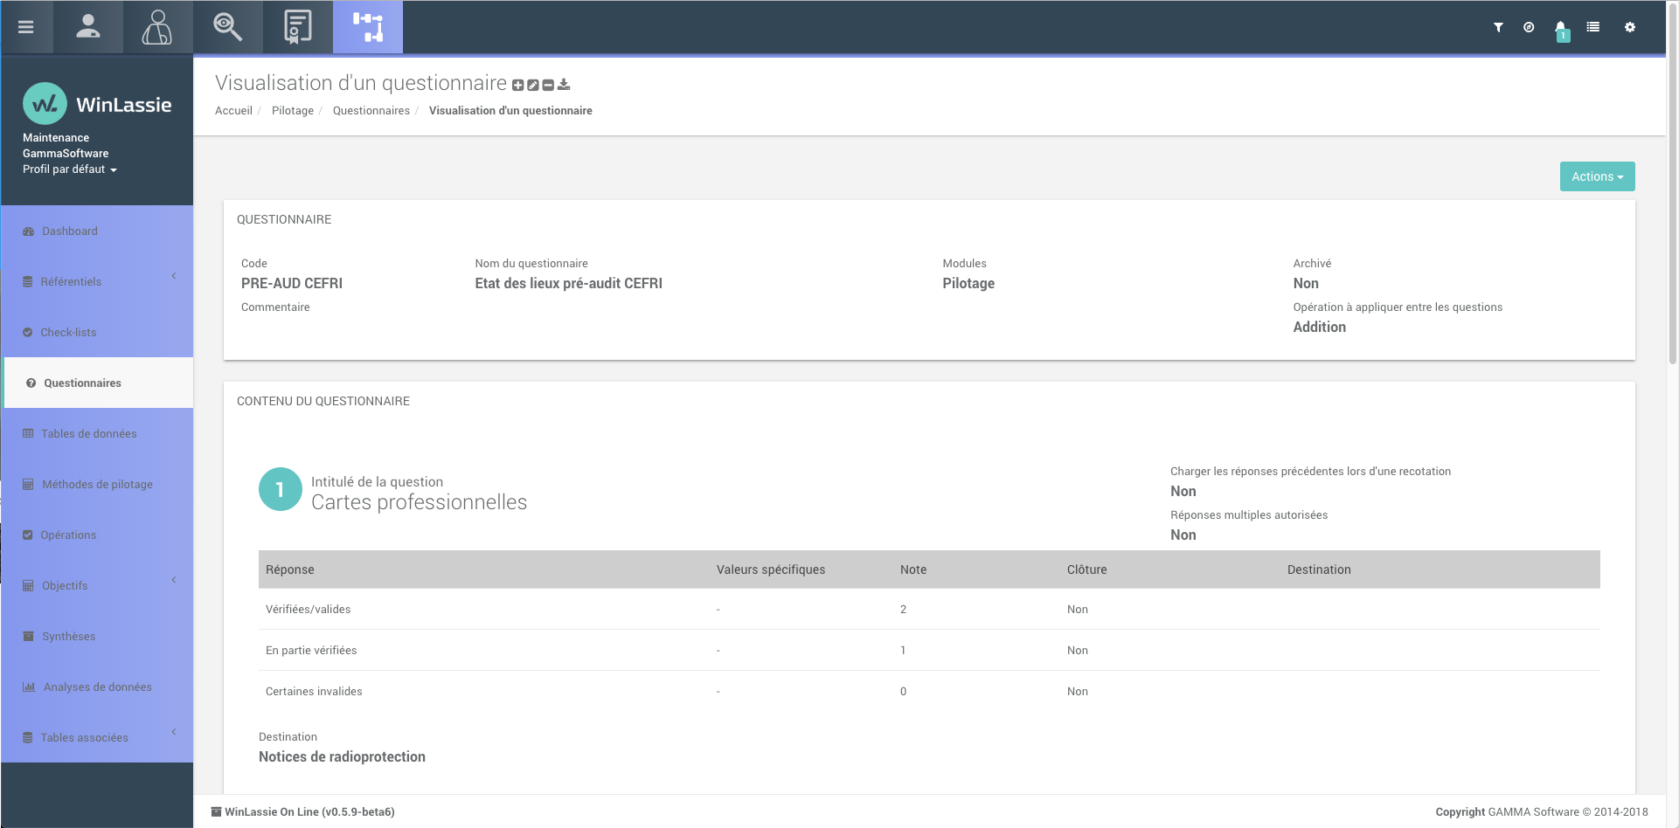Open the settings gear icon

point(1630,27)
